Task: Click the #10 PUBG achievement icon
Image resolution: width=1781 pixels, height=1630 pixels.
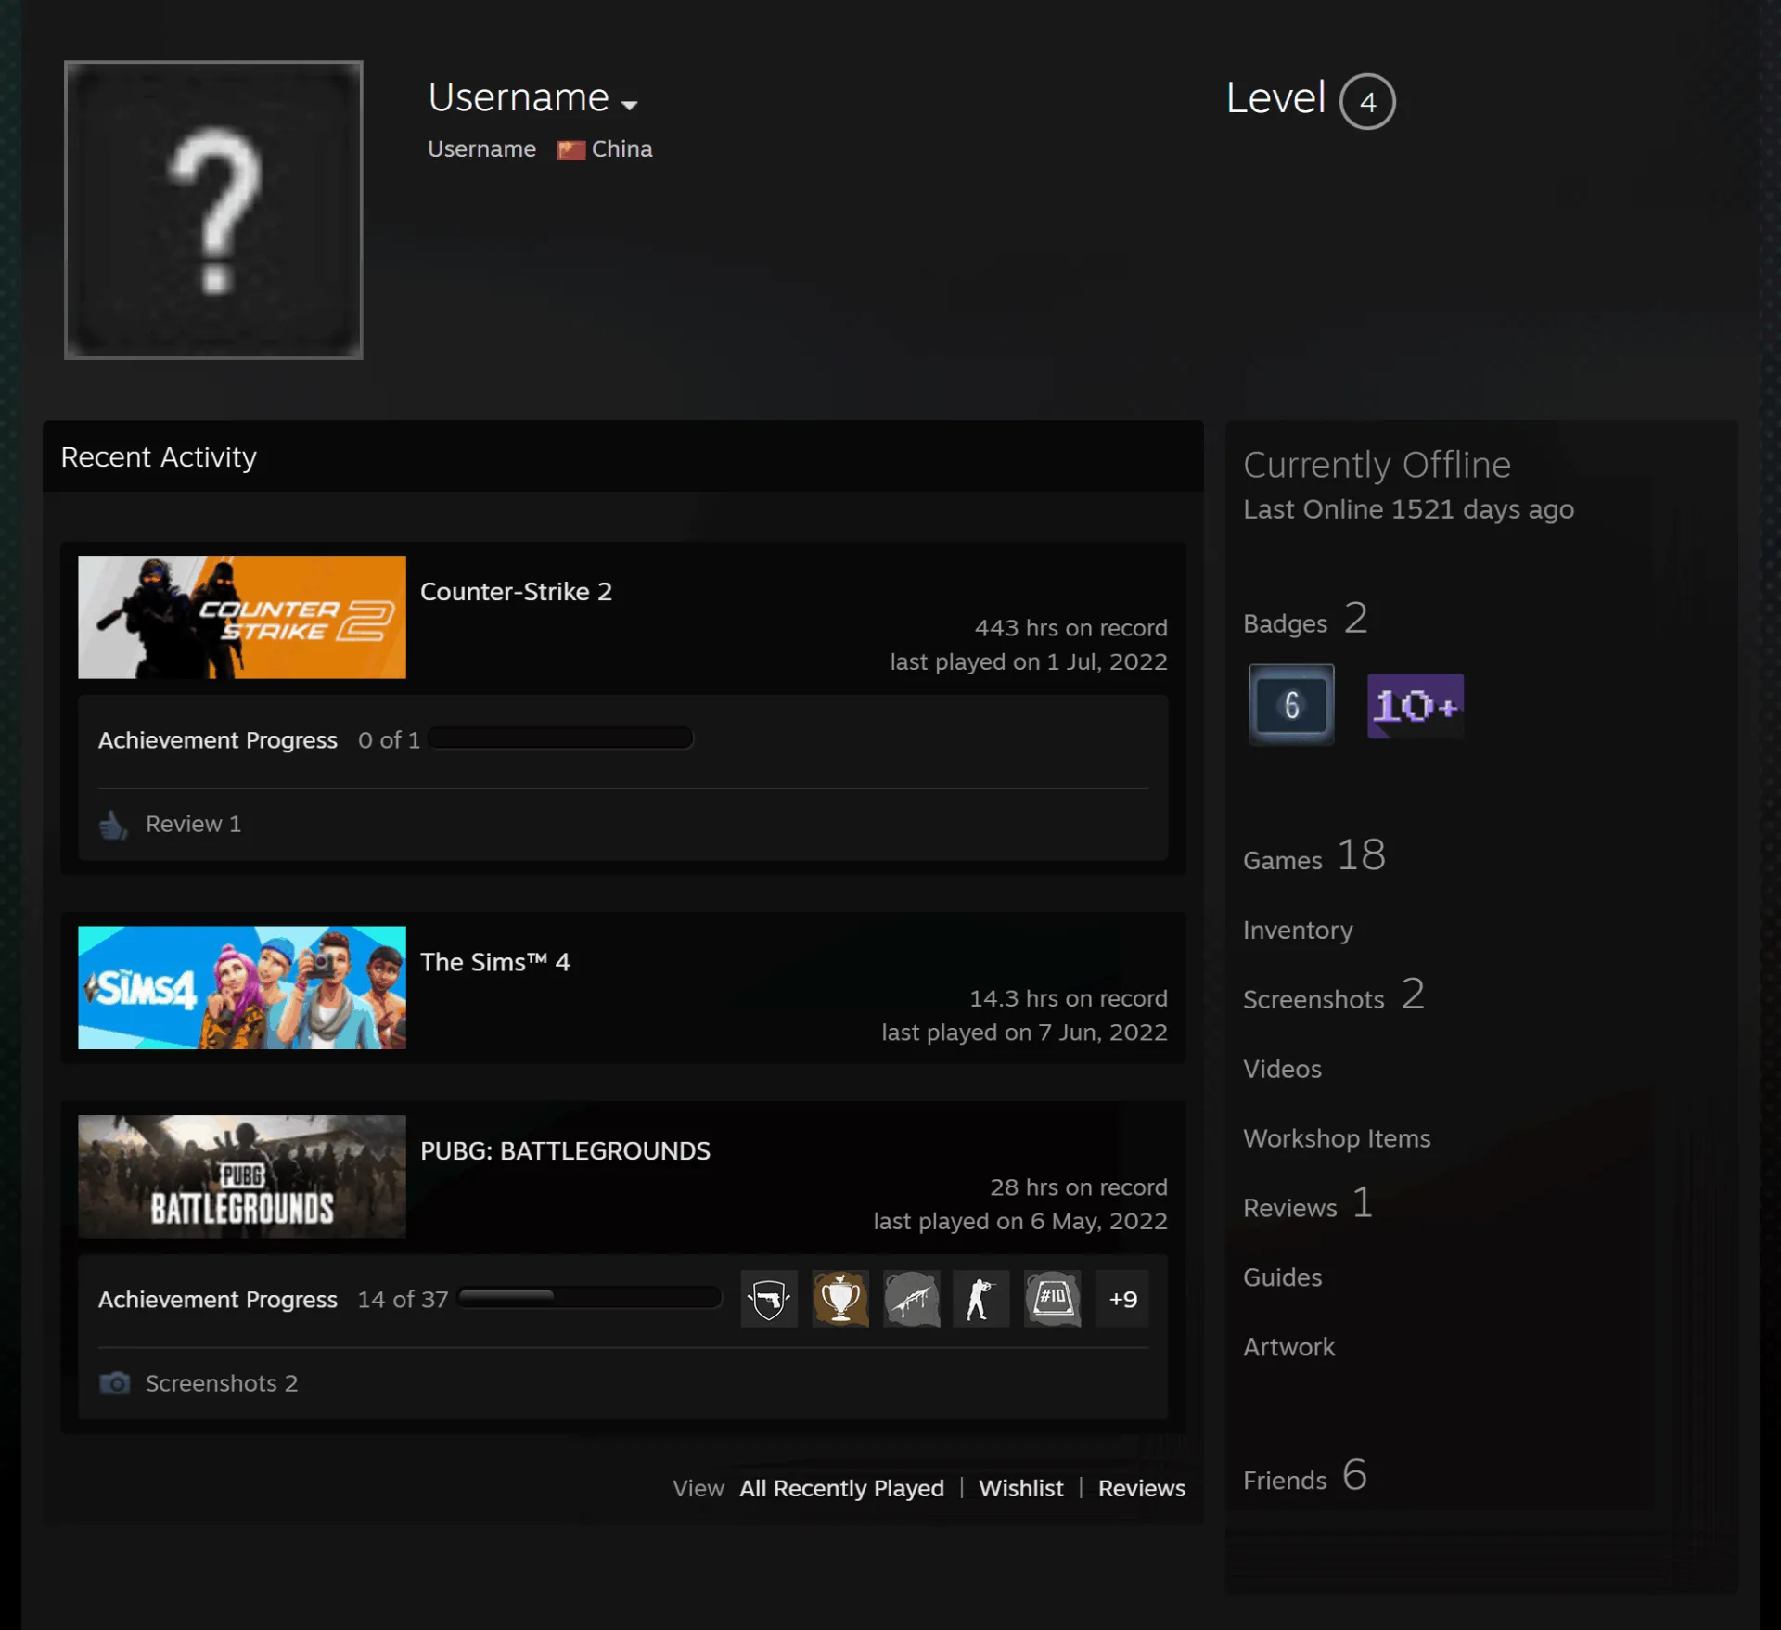Action: [x=1053, y=1299]
